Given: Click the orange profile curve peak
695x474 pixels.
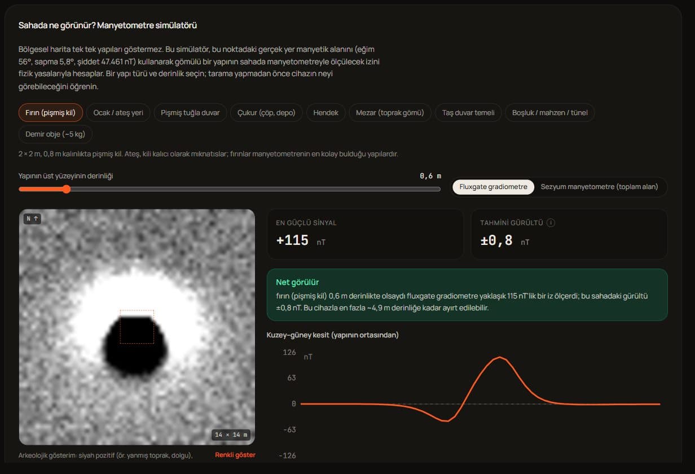Looking at the screenshot, I should click(x=500, y=357).
